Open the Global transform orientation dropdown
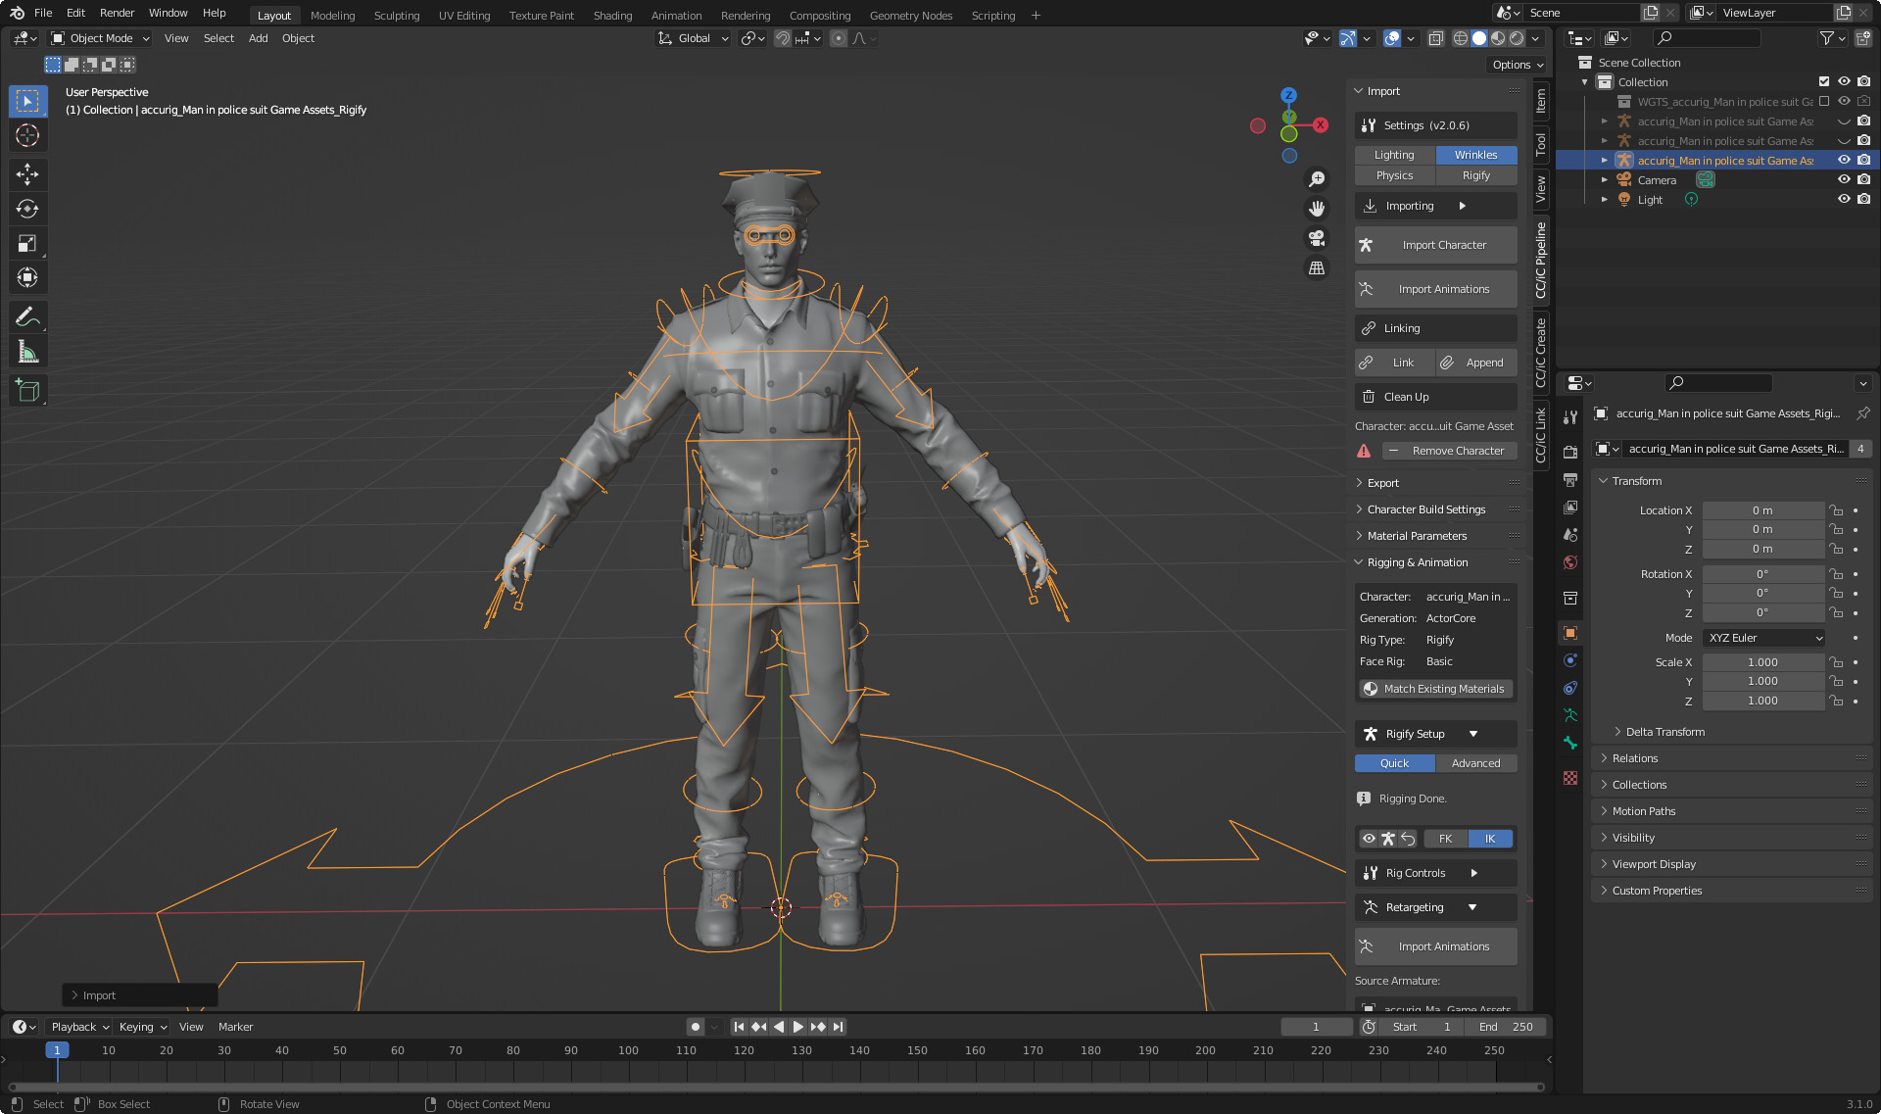1881x1114 pixels. (694, 38)
